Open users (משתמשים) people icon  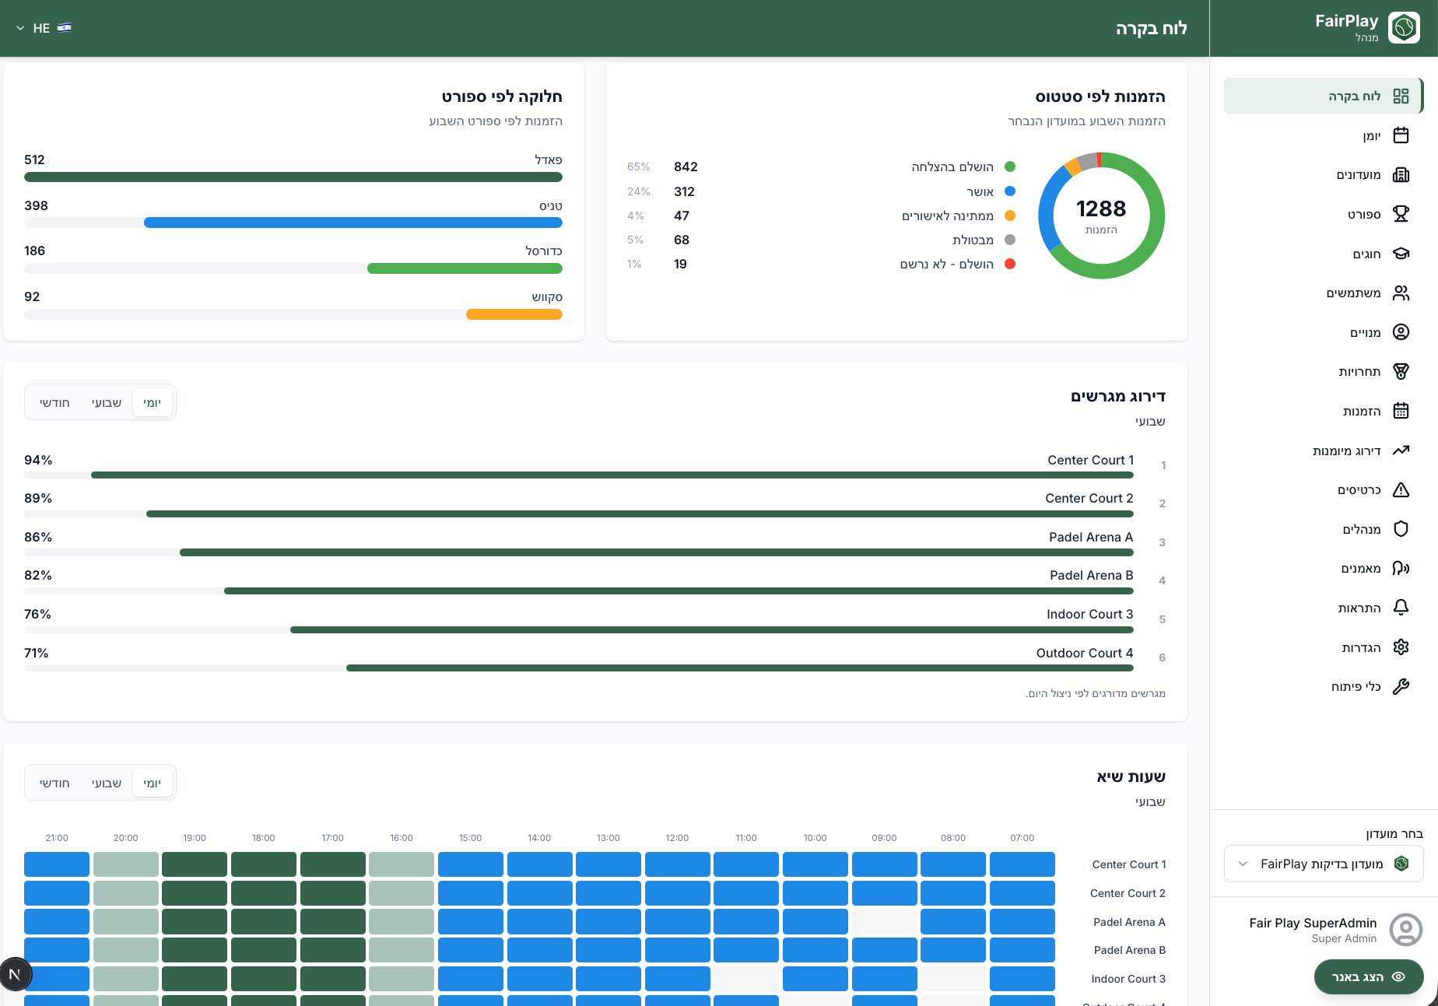1401,293
